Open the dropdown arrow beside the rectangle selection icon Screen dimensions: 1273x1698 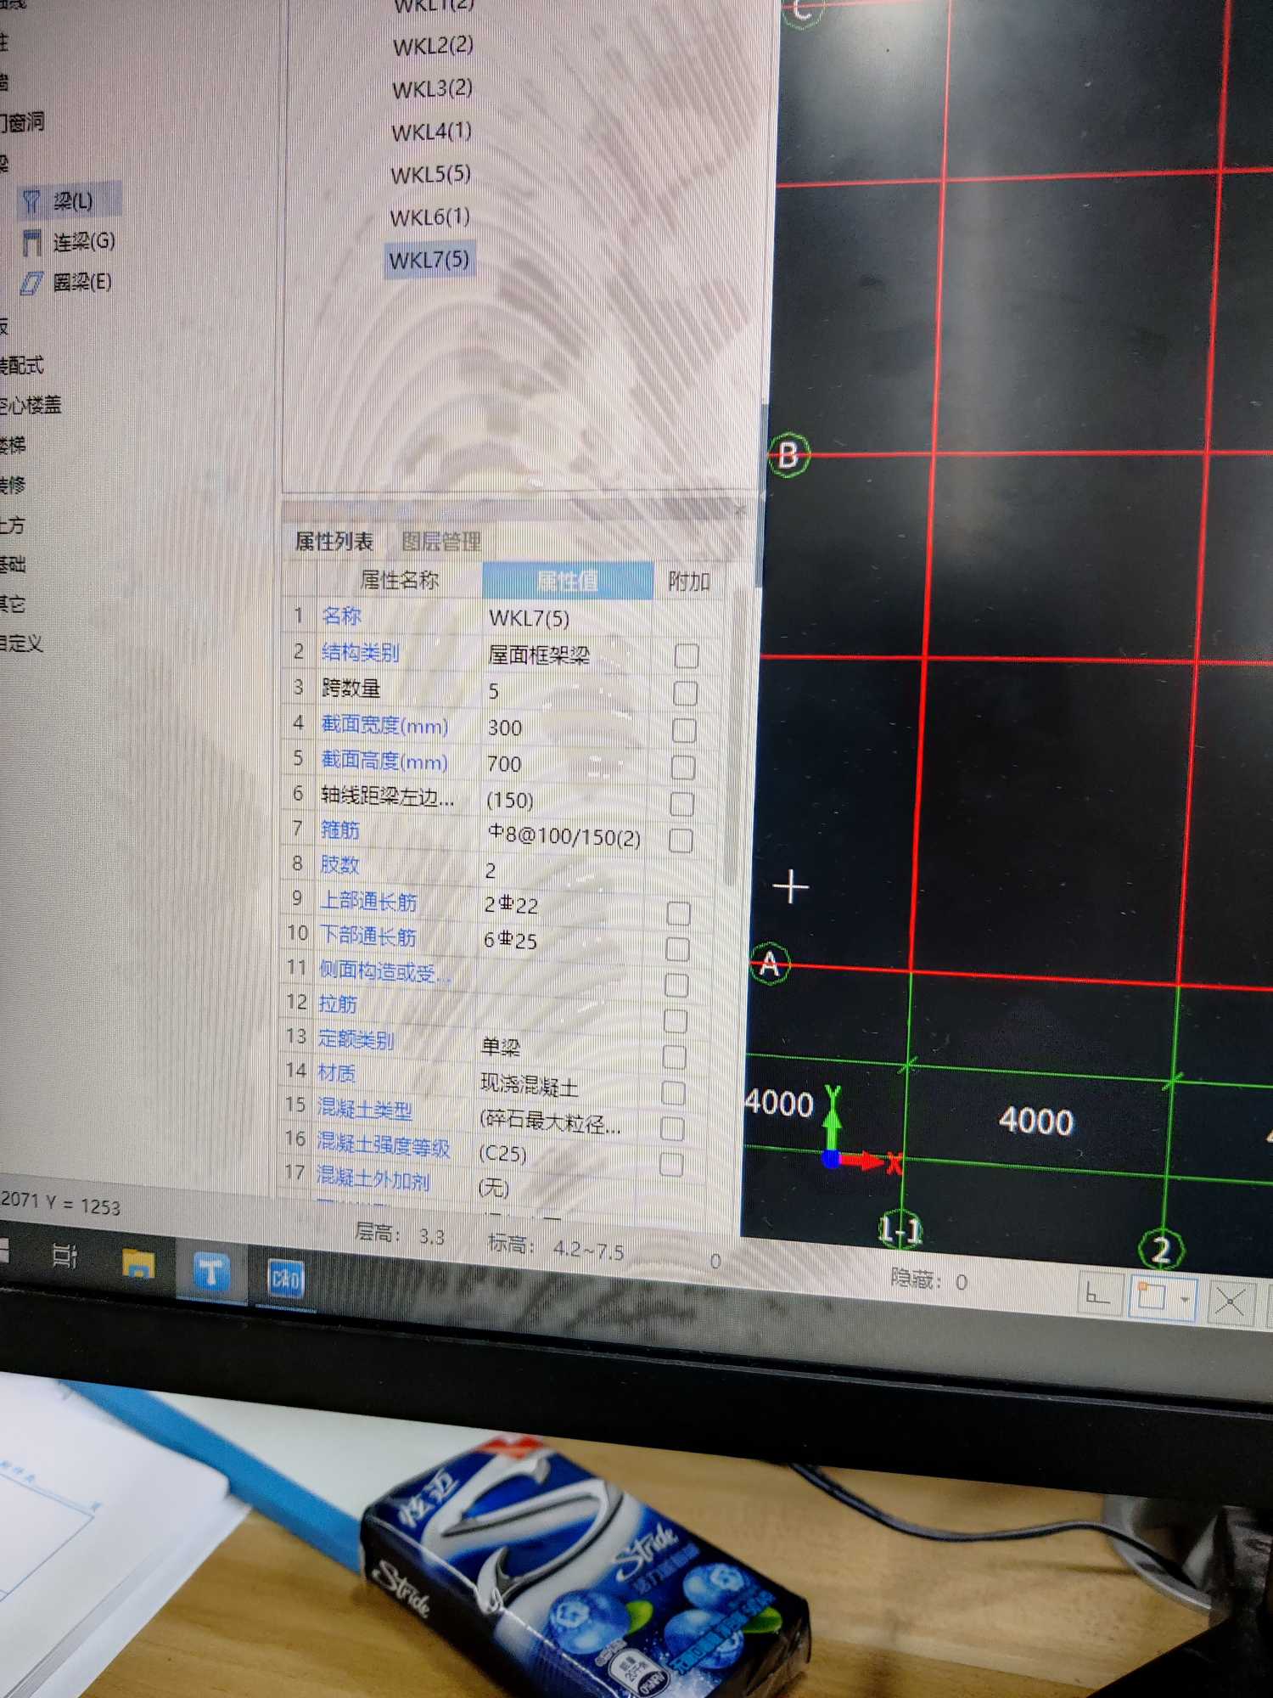coord(1185,1300)
